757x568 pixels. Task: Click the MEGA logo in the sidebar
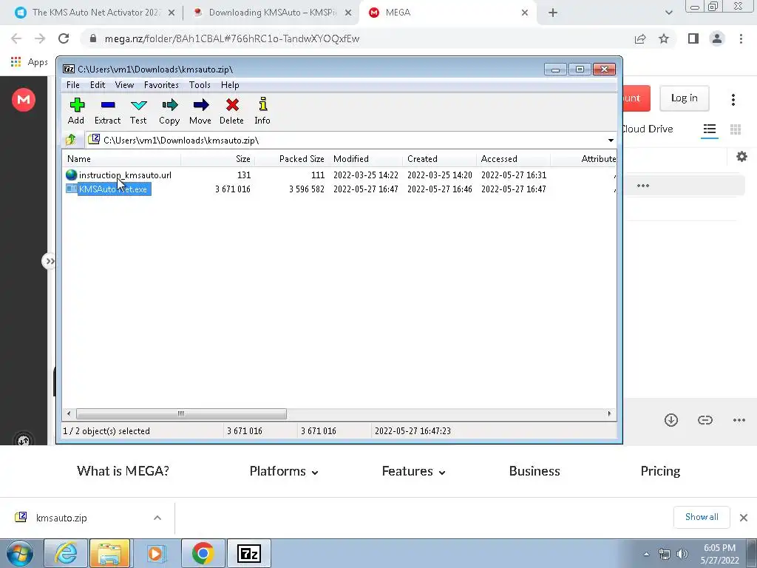[x=23, y=100]
